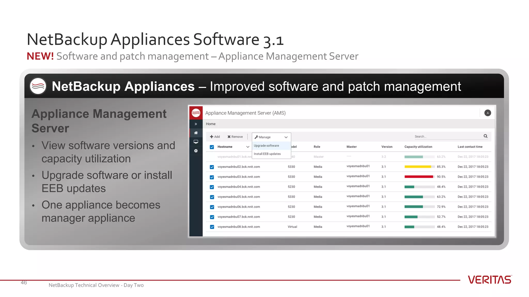
Task: Click hostname voyesmadnbu03.bck.nnit.com
Action: click(239, 177)
